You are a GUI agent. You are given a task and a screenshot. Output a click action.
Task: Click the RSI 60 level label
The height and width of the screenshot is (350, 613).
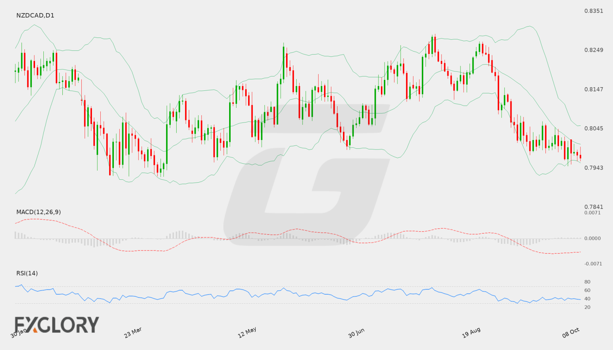(x=587, y=290)
